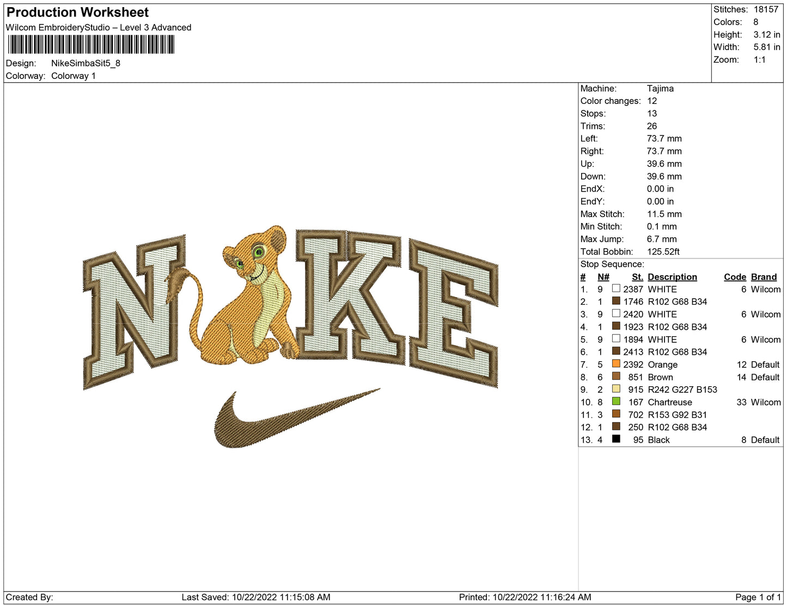The image size is (787, 605).
Task: Click the stitch count "851" in the Brown row
Action: [x=636, y=377]
